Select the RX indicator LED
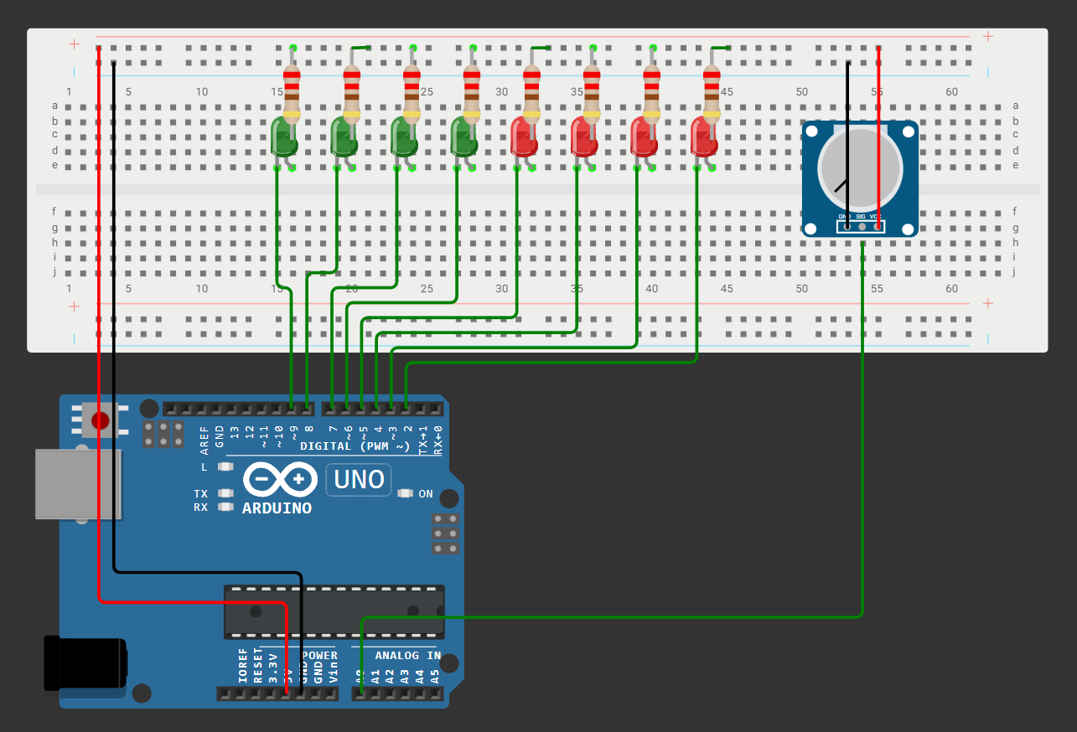This screenshot has height=732, width=1077. coord(225,507)
